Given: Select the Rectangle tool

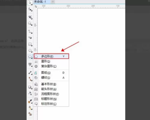Looking at the screenshot, I should (x=30, y=44).
